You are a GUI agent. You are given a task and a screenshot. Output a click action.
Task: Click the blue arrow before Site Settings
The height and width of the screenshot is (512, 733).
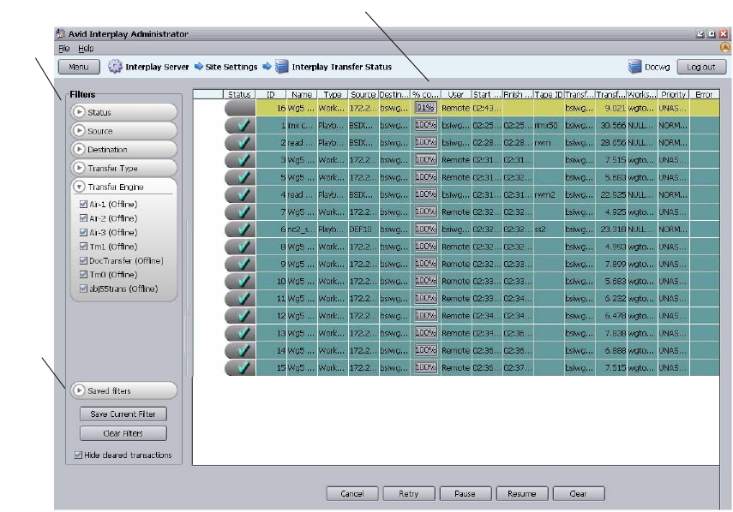click(x=199, y=66)
